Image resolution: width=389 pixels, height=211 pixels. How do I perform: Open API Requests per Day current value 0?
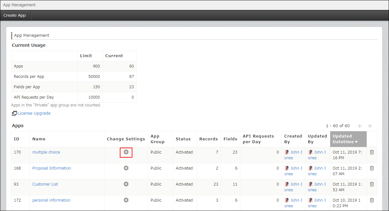133,97
